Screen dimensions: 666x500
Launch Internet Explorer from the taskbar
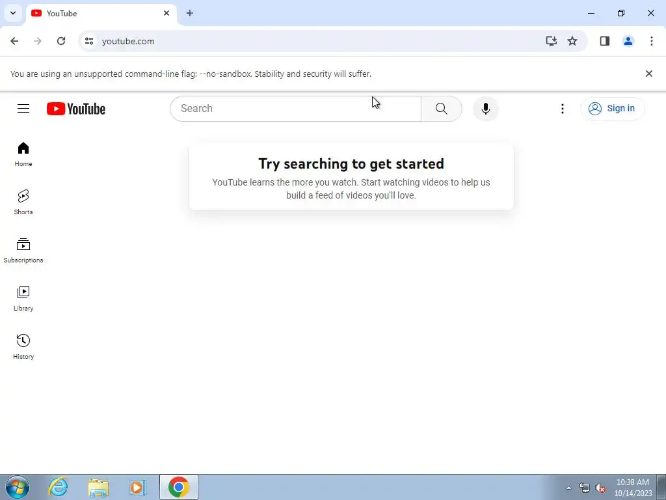pos(58,487)
